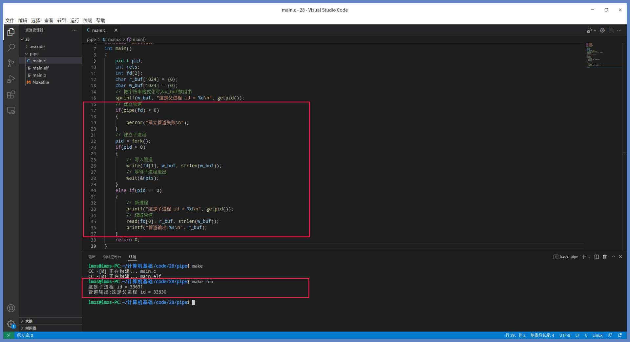Click UTF-8 encoding in status bar
The width and height of the screenshot is (630, 342).
(x=565, y=335)
